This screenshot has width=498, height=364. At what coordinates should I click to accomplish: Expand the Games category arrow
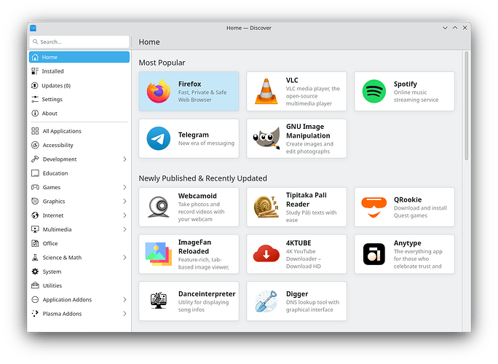tap(125, 187)
